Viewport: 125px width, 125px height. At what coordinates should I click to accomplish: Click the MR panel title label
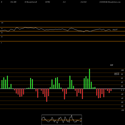tap(111, 65)
